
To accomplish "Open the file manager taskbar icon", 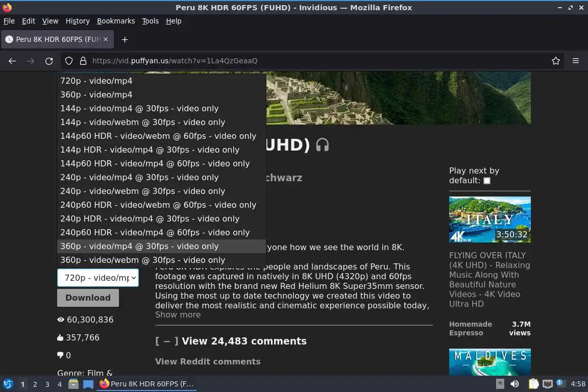I will [73, 384].
